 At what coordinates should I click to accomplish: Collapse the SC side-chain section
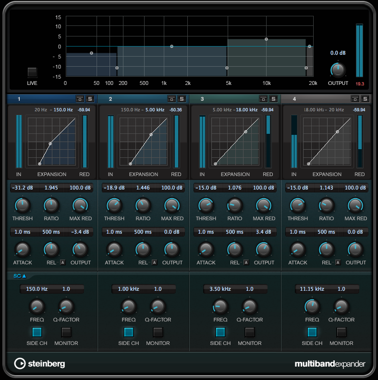click(20, 276)
